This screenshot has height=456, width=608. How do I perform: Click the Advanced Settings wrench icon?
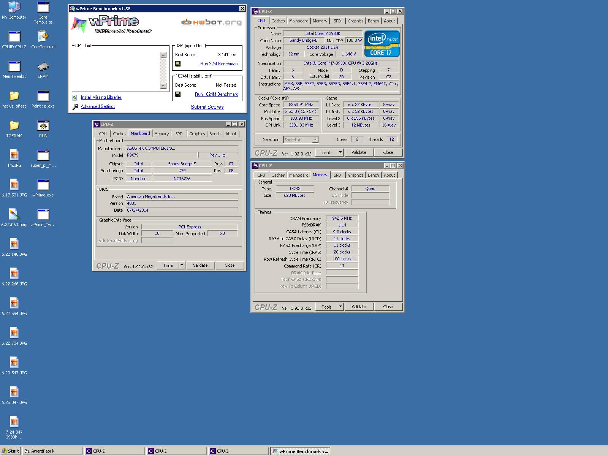[x=75, y=107]
